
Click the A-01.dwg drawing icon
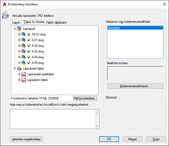pyautogui.click(x=24, y=40)
